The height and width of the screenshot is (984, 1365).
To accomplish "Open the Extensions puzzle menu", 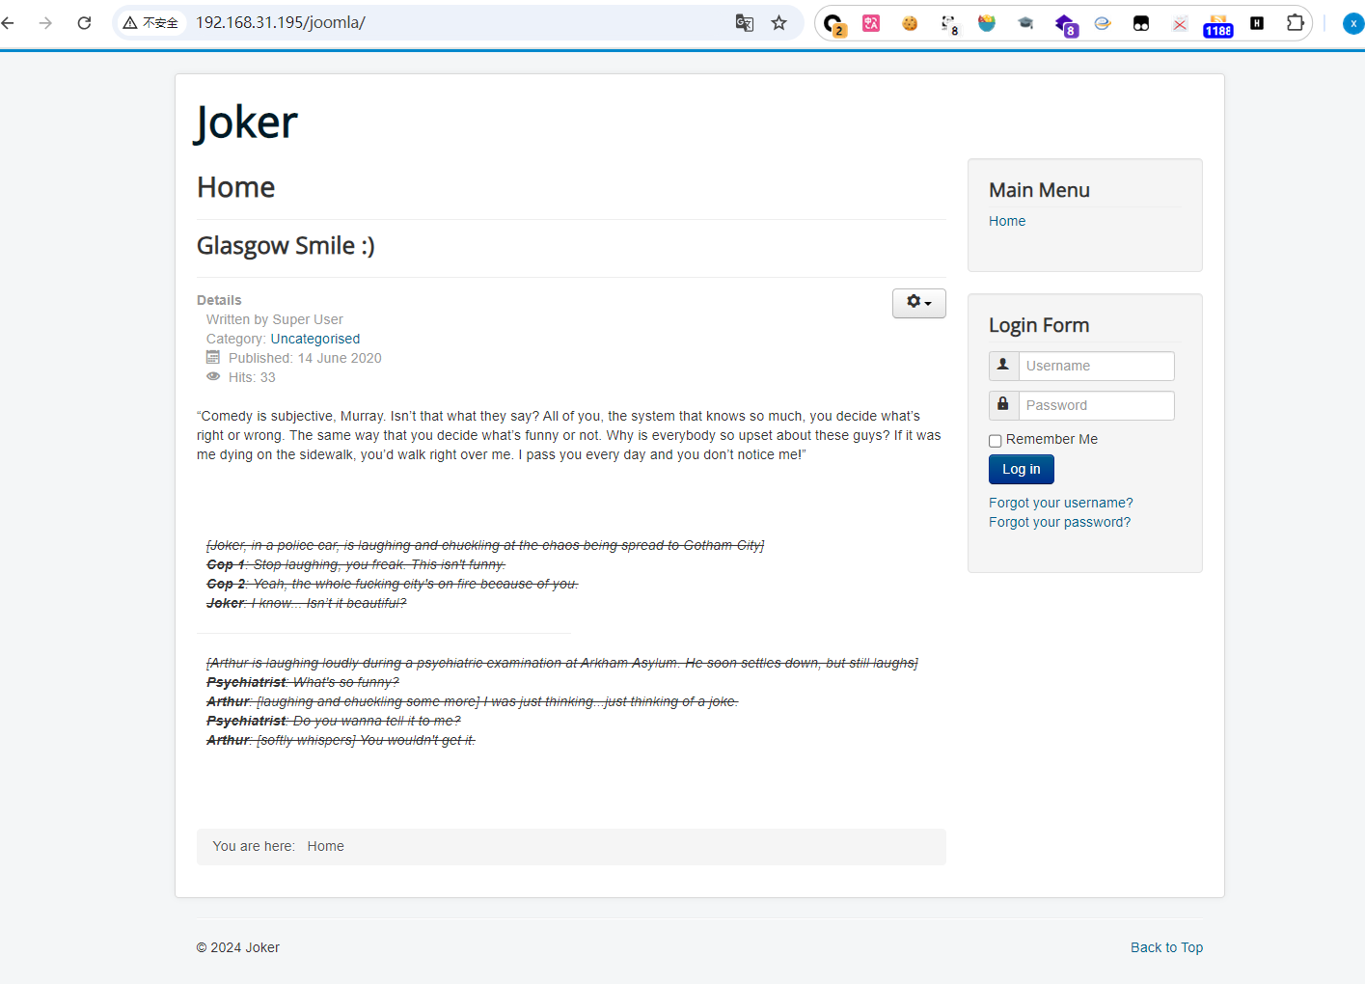I will tap(1296, 23).
